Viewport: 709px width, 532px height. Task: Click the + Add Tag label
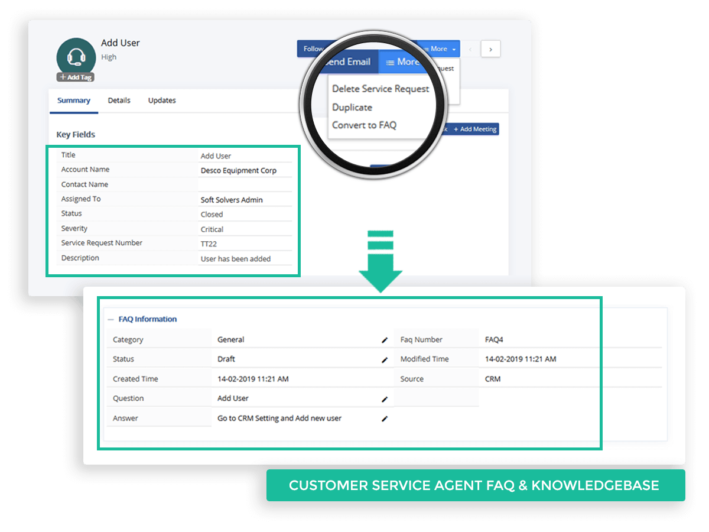[x=76, y=77]
